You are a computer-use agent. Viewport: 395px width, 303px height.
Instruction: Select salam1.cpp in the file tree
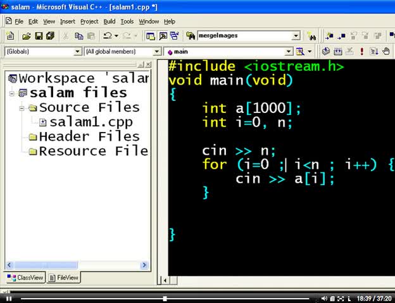point(91,122)
